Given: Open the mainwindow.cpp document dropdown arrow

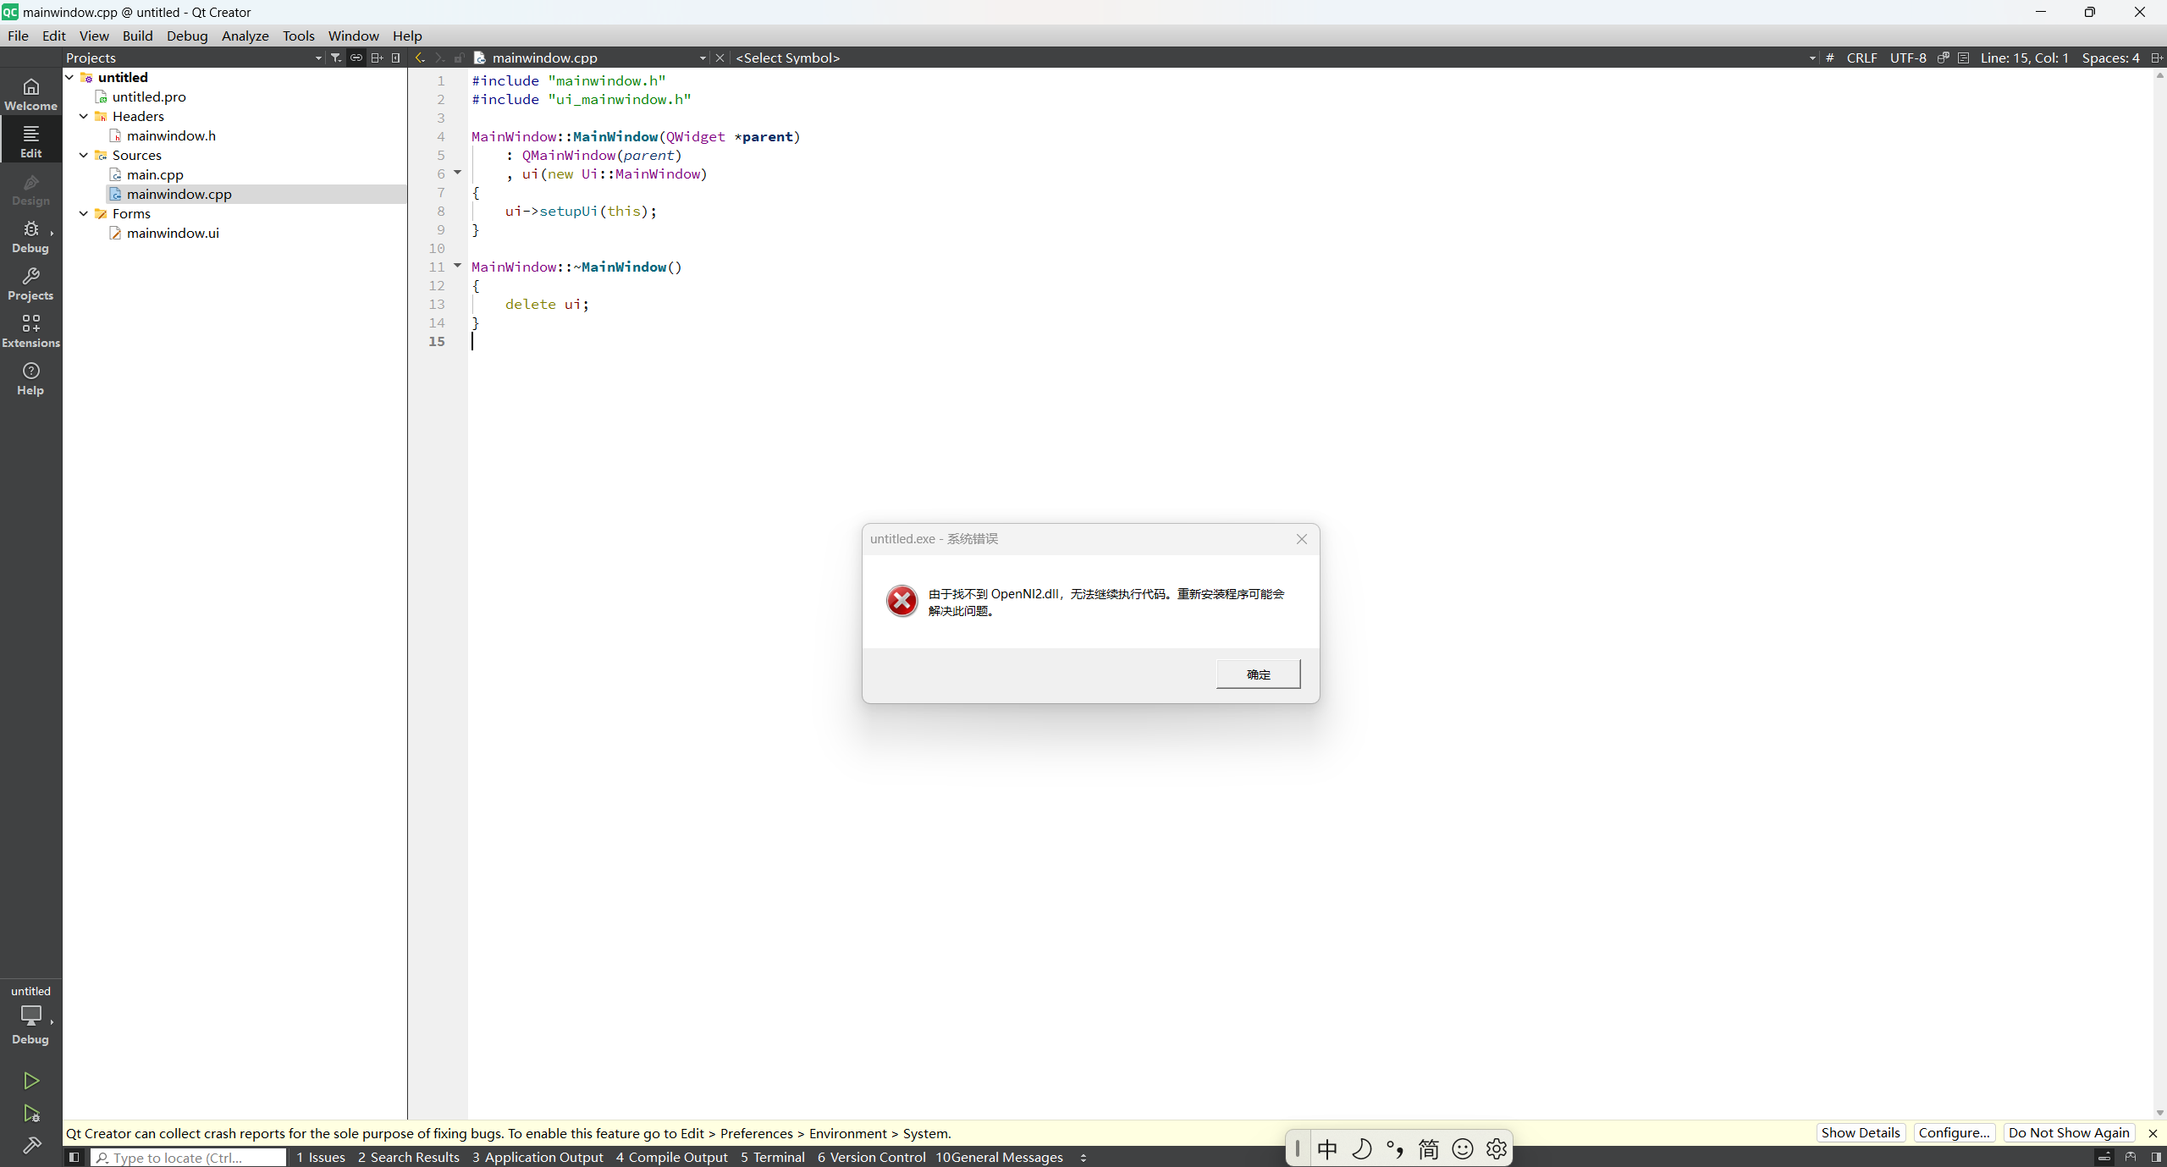Looking at the screenshot, I should pos(701,58).
